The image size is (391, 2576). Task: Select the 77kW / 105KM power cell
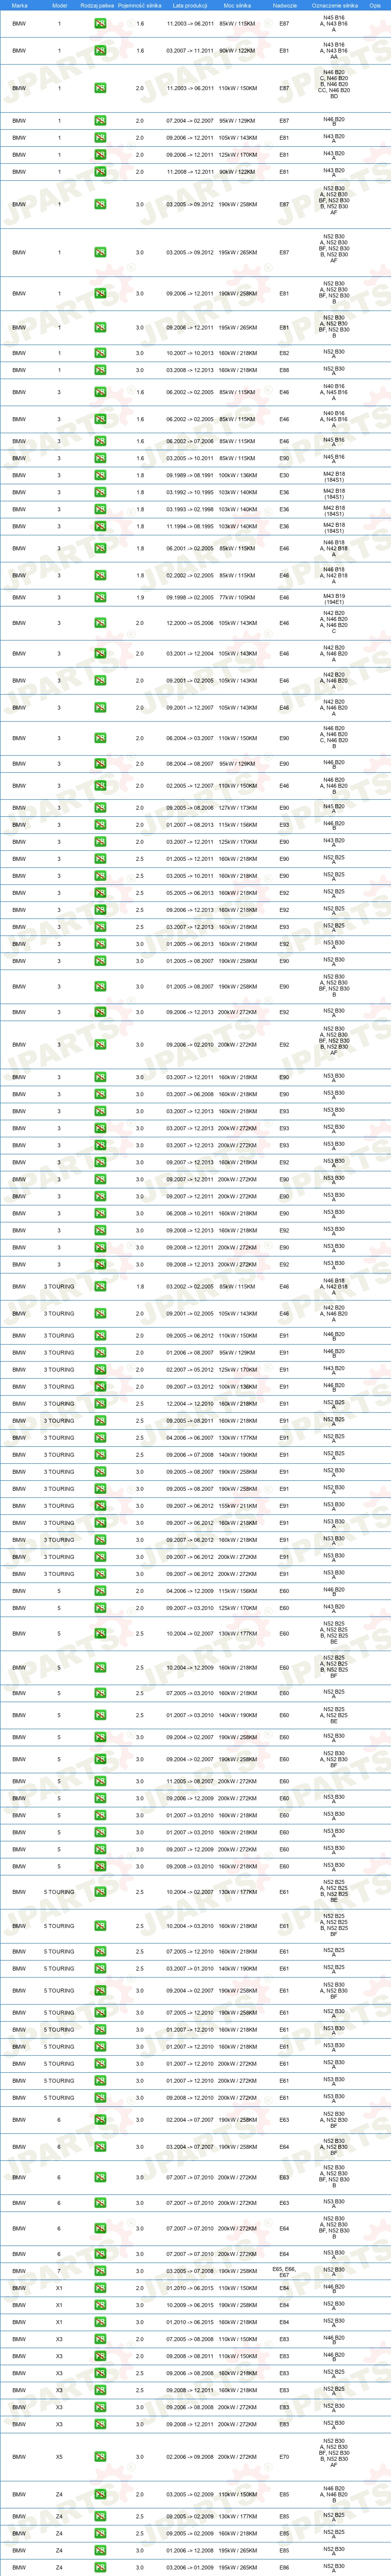pyautogui.click(x=237, y=598)
